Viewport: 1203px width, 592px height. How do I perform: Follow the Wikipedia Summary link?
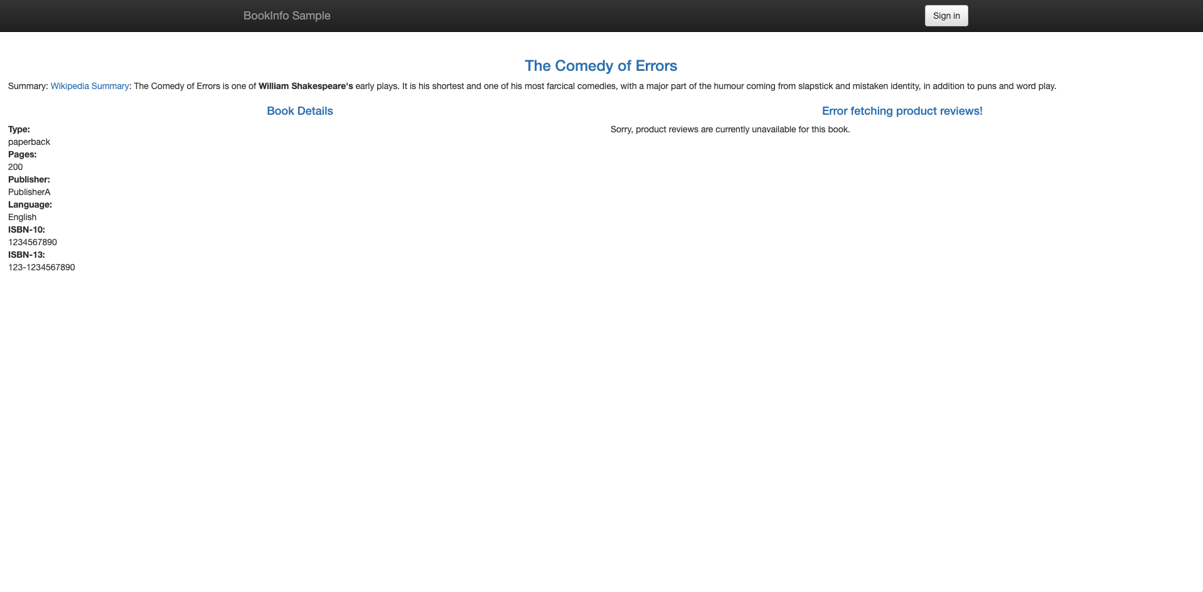point(90,86)
